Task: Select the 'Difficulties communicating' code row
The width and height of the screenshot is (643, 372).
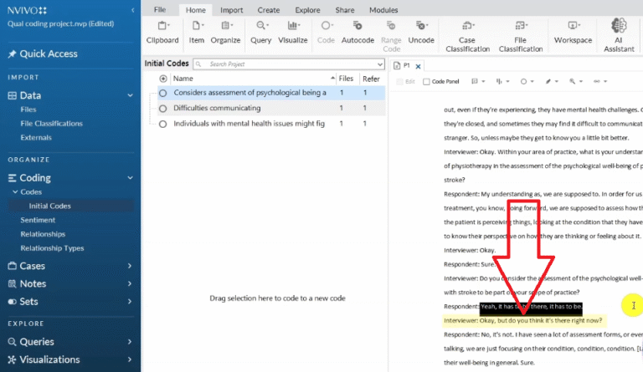Action: click(271, 108)
